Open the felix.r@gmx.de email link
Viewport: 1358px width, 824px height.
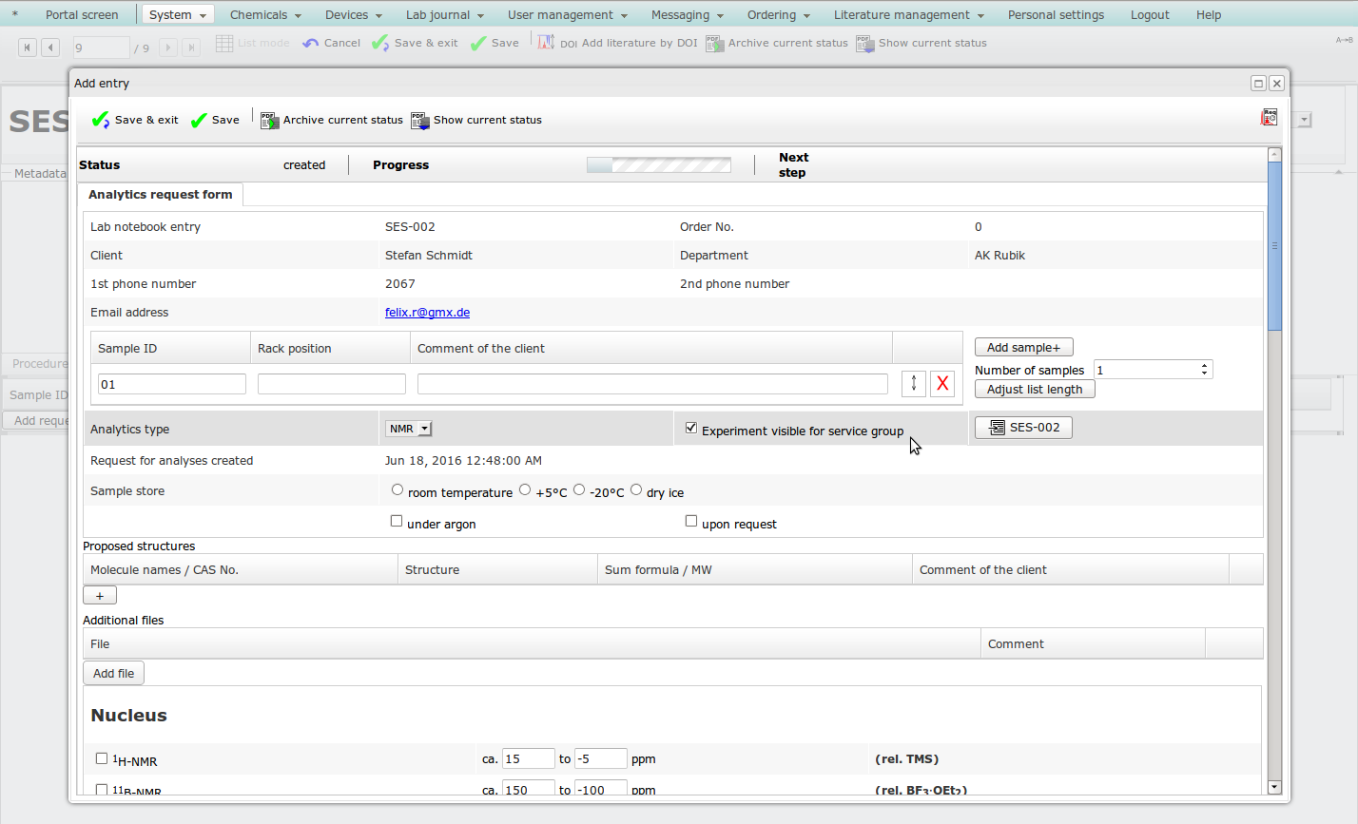click(427, 312)
